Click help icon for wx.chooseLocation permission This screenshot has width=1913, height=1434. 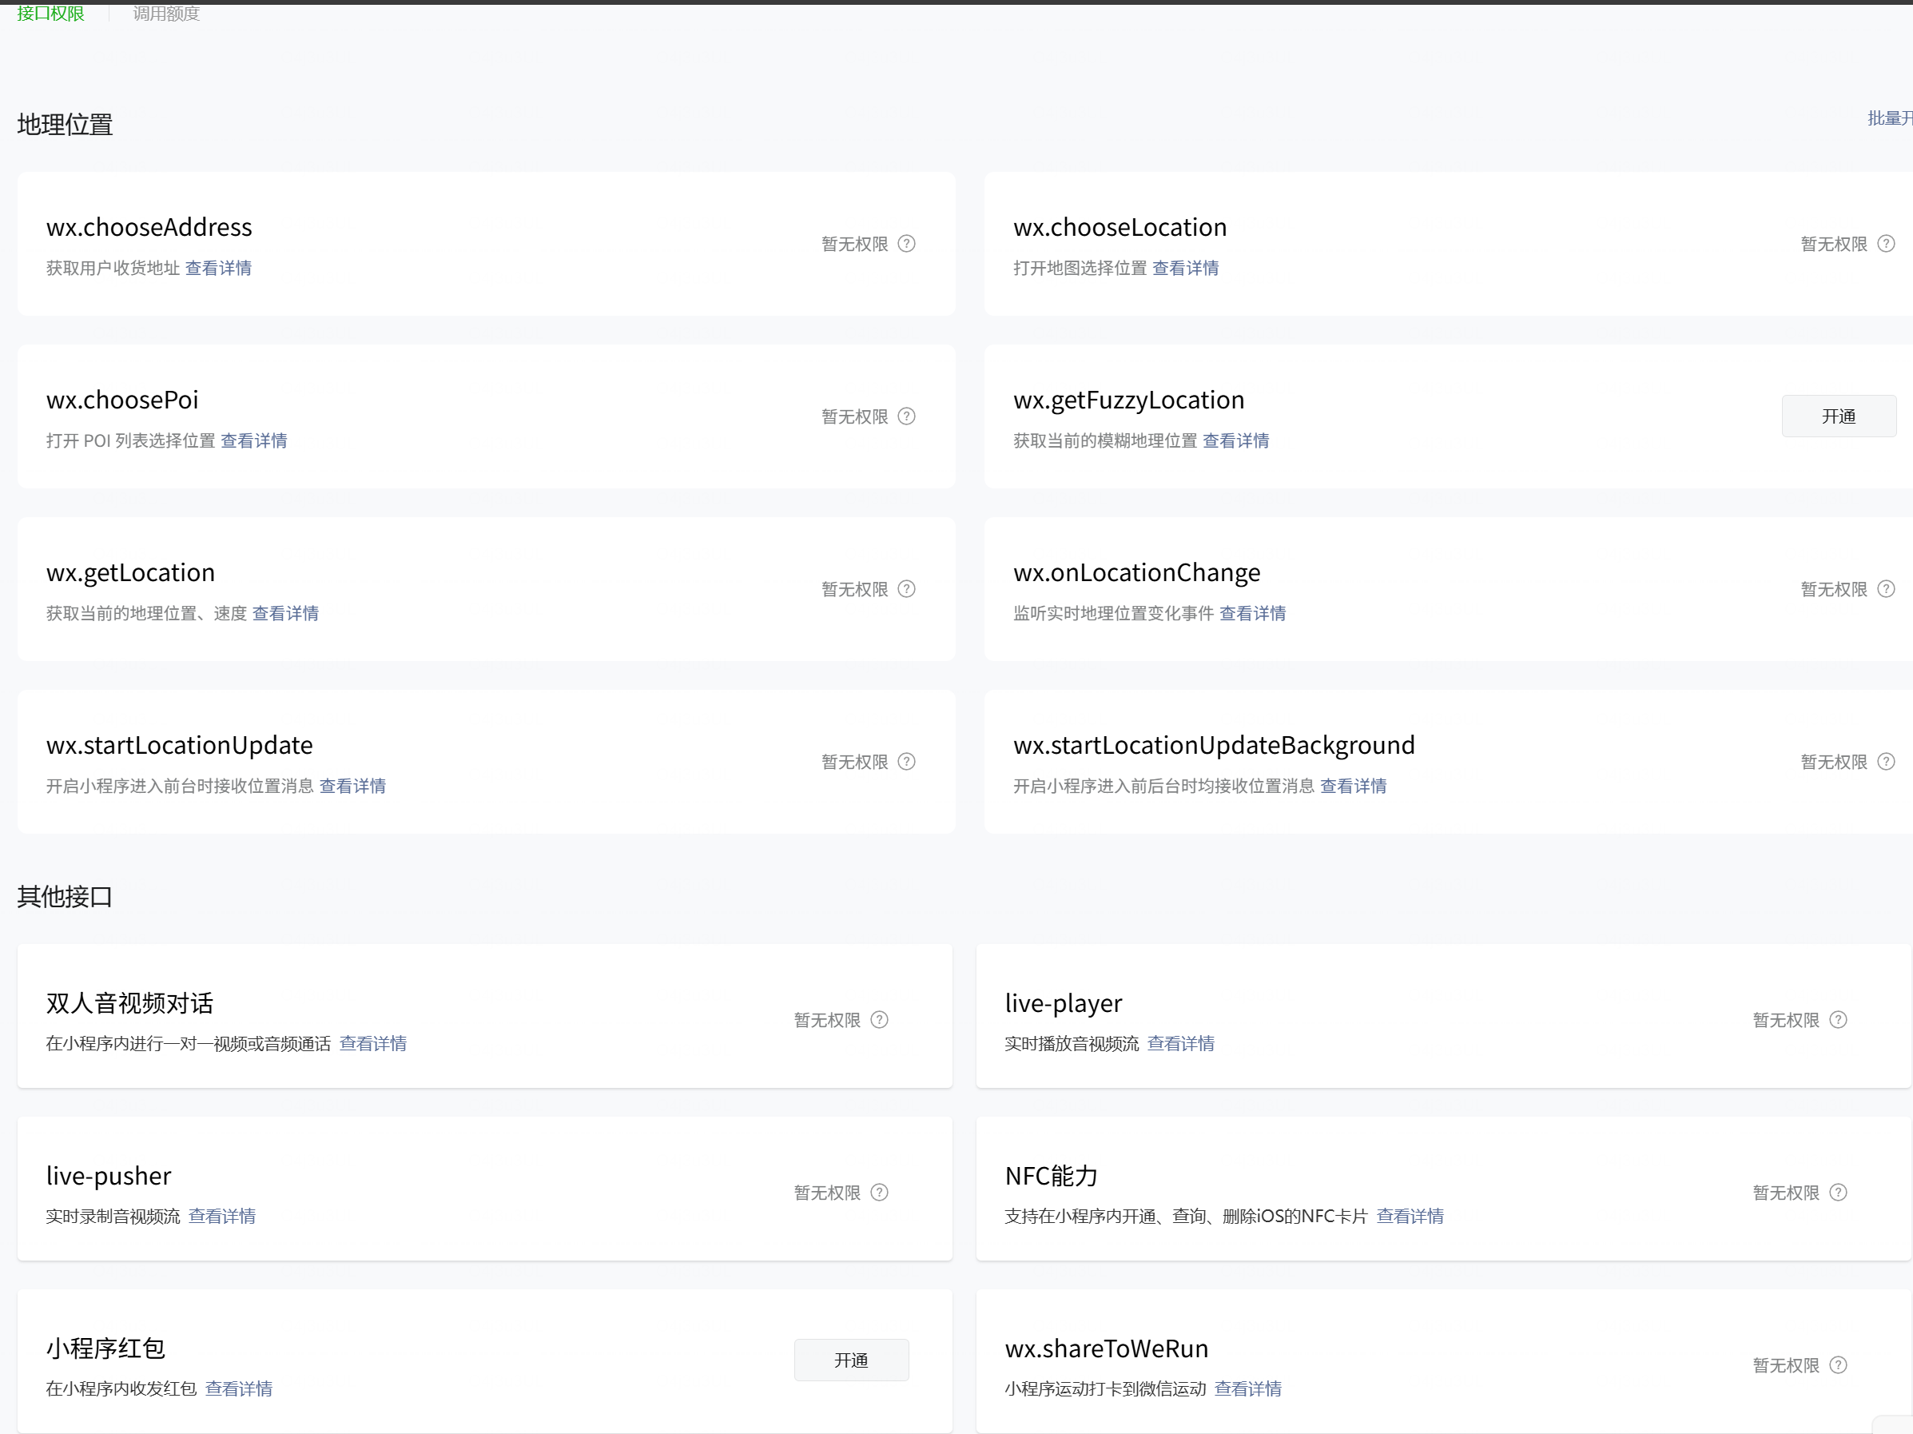pyautogui.click(x=1886, y=244)
